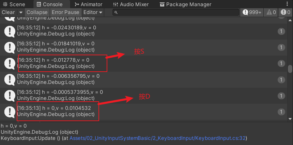The width and height of the screenshot is (293, 145).
Task: Enable the Error Pause option
Action: click(65, 12)
